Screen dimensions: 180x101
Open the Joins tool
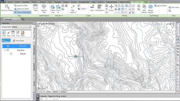(92, 8)
